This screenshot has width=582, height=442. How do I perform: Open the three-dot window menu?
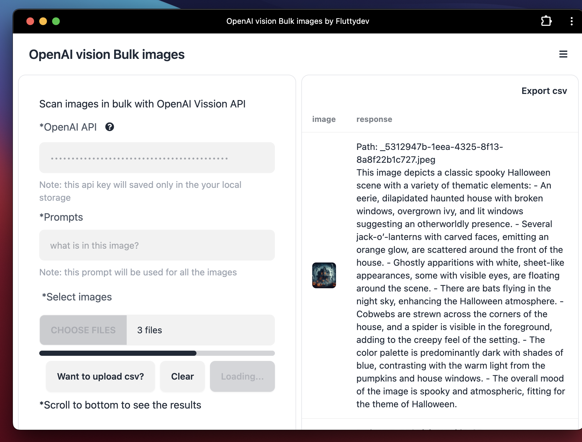point(571,21)
